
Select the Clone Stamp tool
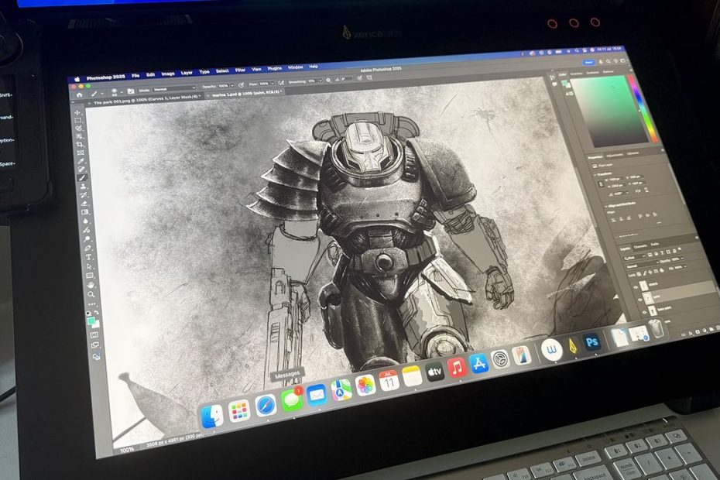pos(84,187)
